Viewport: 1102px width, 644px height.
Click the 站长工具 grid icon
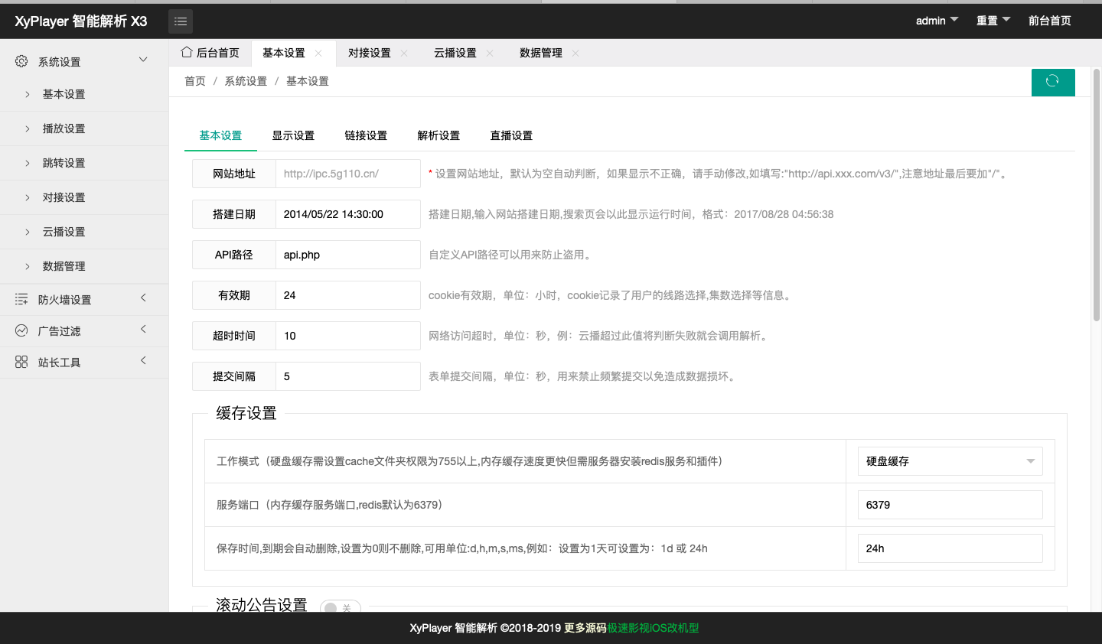[21, 362]
